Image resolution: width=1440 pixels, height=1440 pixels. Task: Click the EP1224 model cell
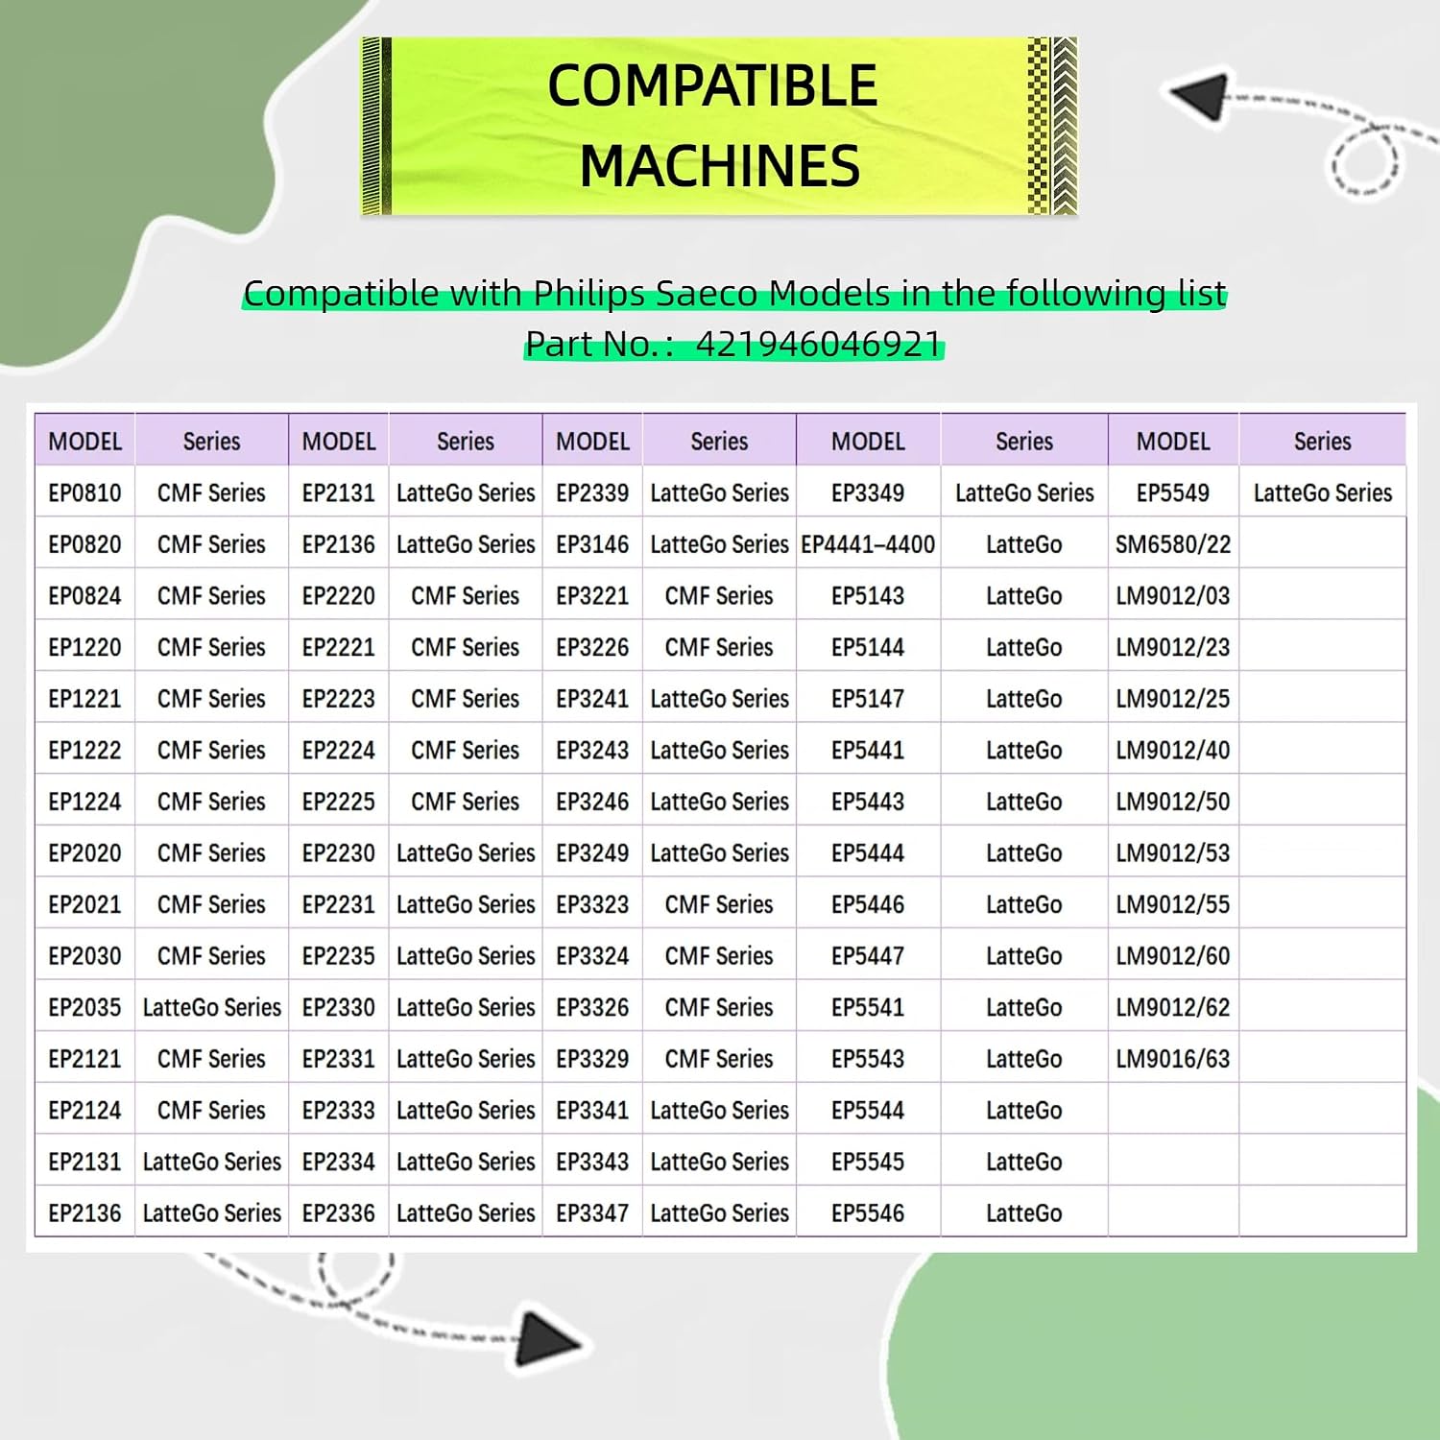(x=84, y=802)
